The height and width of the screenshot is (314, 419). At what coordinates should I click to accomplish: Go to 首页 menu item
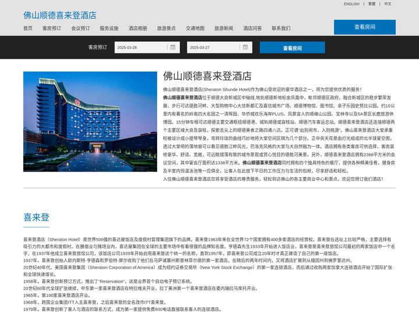tap(28, 28)
